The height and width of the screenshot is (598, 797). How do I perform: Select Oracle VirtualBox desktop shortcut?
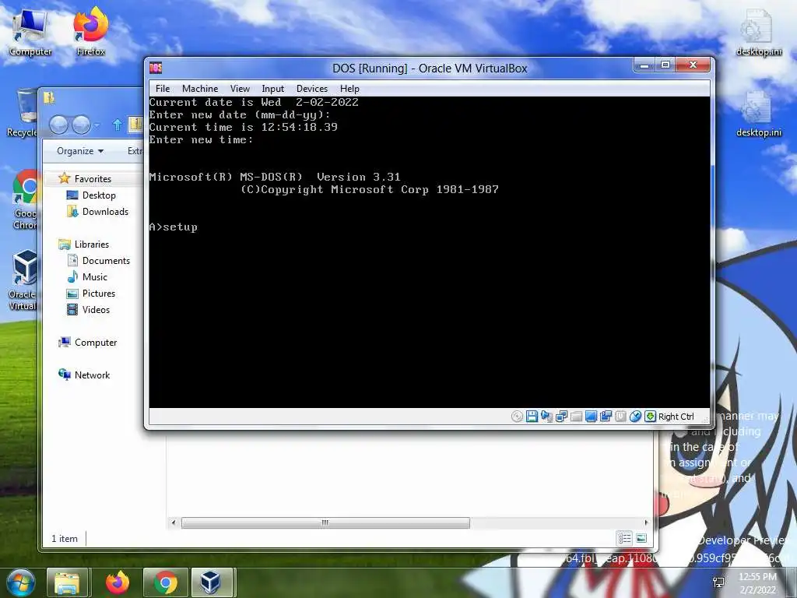pyautogui.click(x=23, y=280)
